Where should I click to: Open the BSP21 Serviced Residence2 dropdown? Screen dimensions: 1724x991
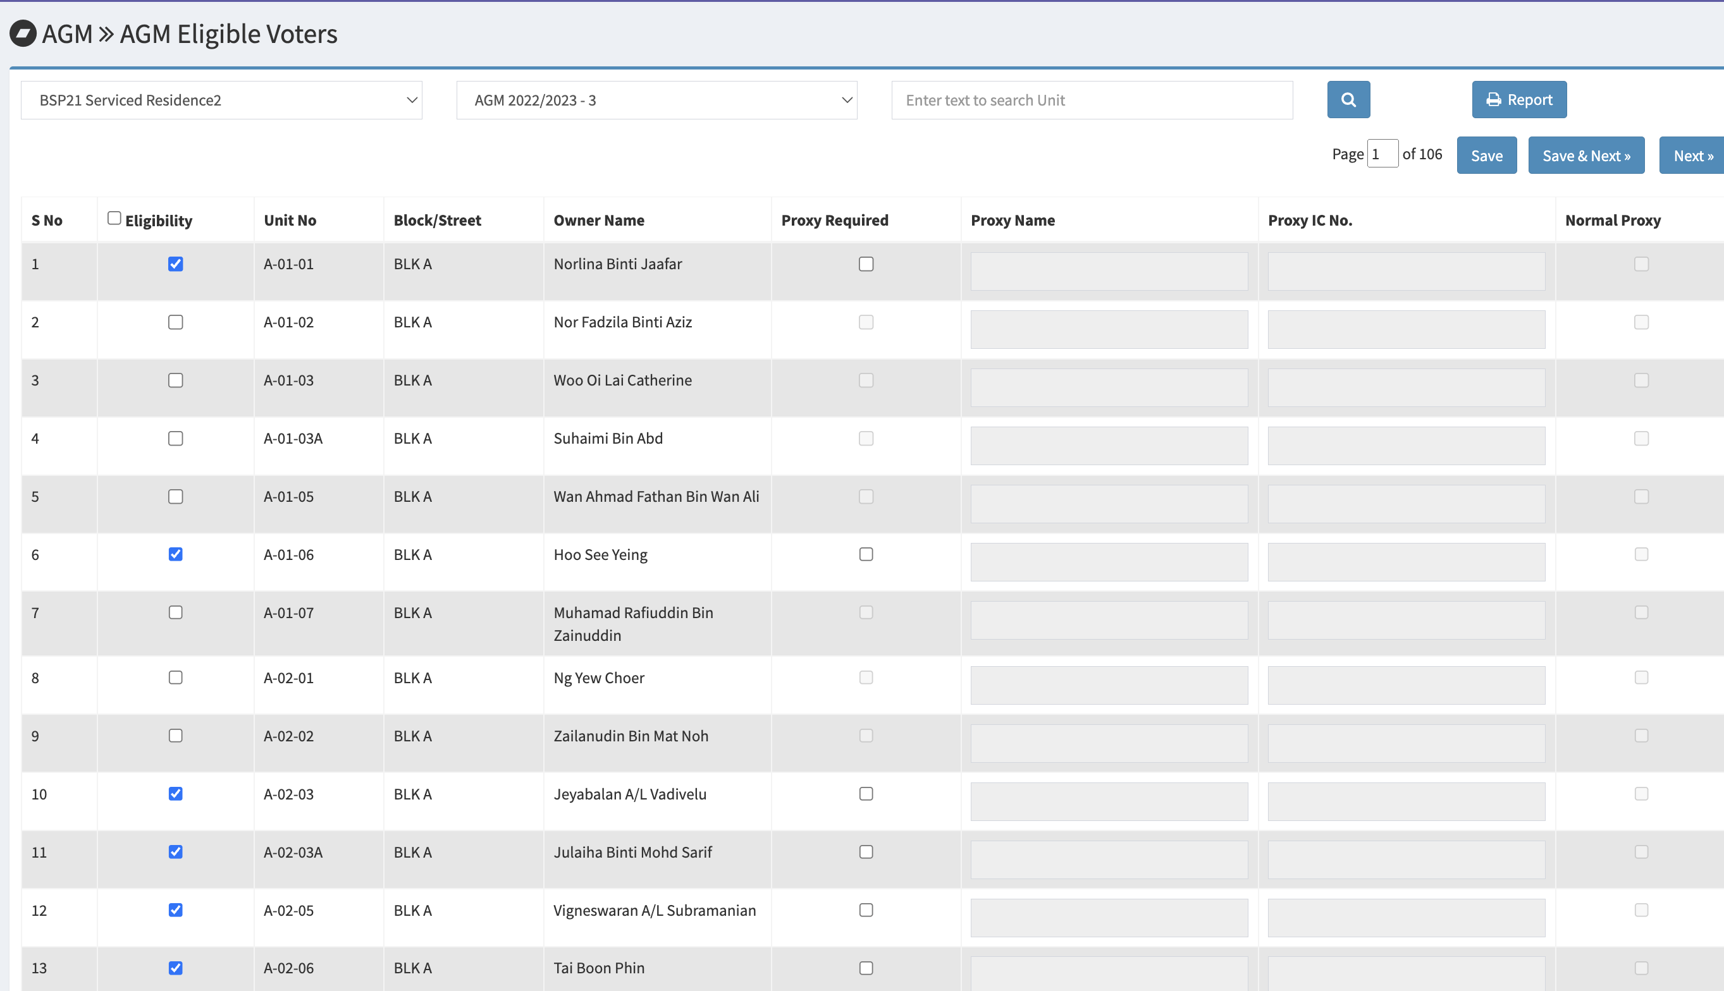pos(221,100)
